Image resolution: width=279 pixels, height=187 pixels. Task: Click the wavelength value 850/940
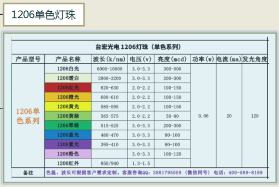pyautogui.click(x=109, y=164)
